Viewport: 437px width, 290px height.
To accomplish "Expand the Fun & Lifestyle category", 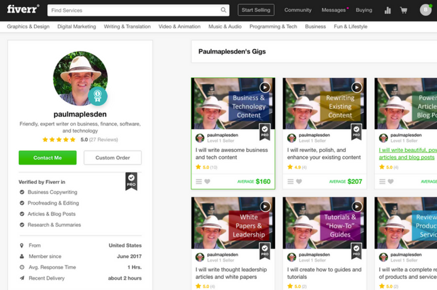I will [350, 27].
